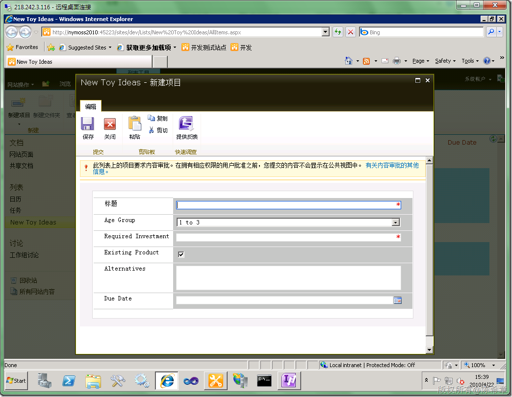
Task: Click the Copy (复制) ribbon icon
Action: point(151,118)
